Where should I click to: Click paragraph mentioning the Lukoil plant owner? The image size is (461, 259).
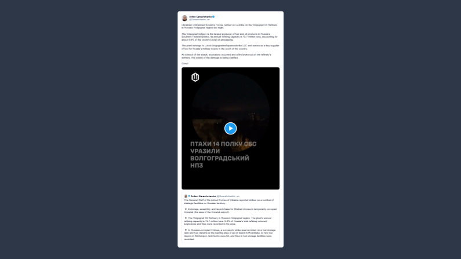click(230, 48)
